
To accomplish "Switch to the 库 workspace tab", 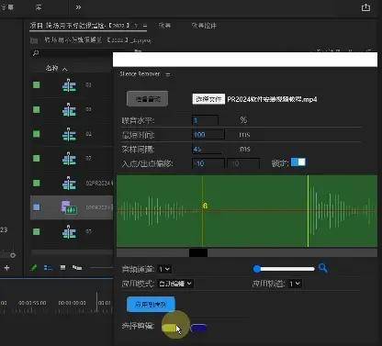I will point(39,7).
